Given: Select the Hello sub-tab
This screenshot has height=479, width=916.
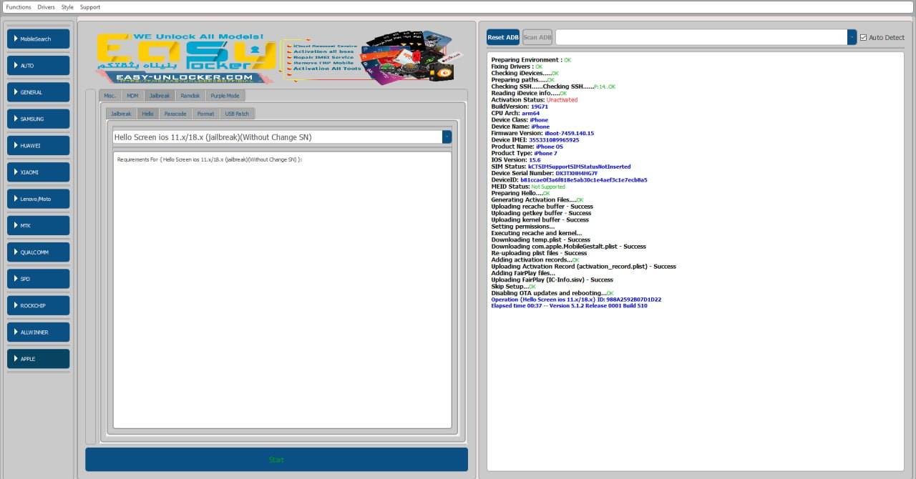Looking at the screenshot, I should pyautogui.click(x=147, y=114).
